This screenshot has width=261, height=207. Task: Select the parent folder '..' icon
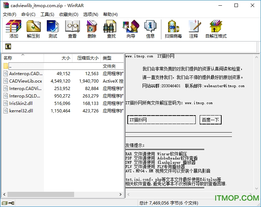coord(6,66)
